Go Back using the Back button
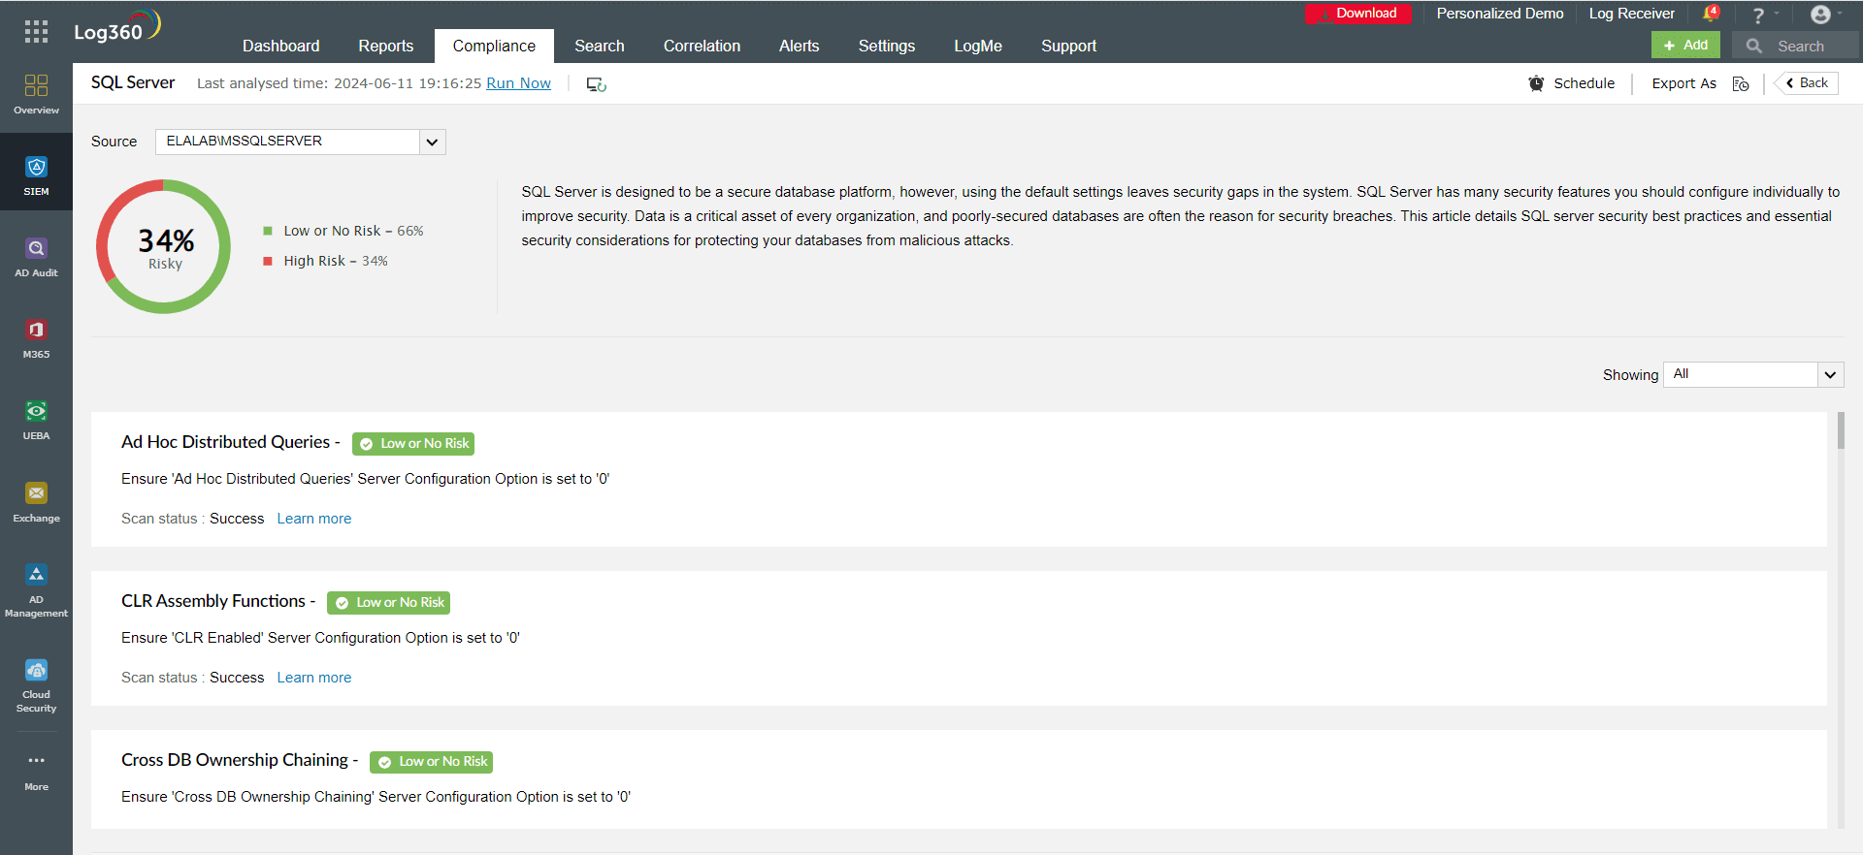 1807,83
